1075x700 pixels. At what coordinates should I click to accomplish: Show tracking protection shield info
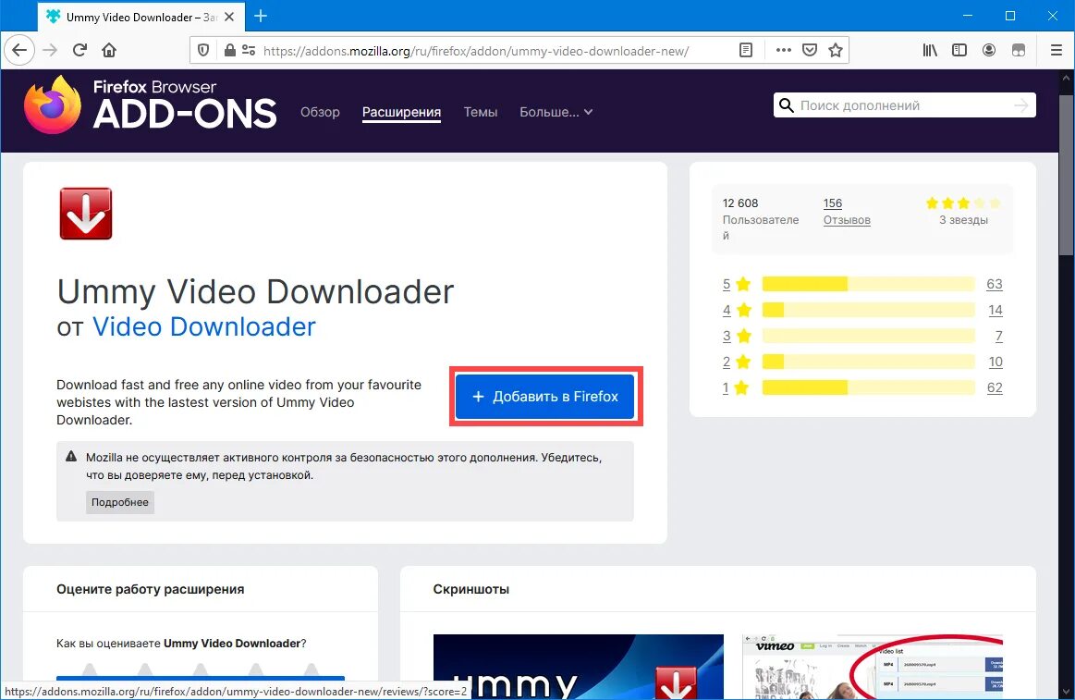pyautogui.click(x=203, y=50)
